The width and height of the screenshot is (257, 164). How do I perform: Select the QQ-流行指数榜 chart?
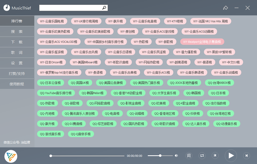[x=216, y=103]
